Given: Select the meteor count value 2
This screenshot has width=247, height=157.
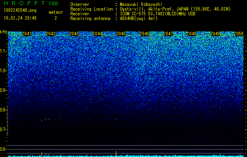Looking at the screenshot, I should click(x=56, y=18).
